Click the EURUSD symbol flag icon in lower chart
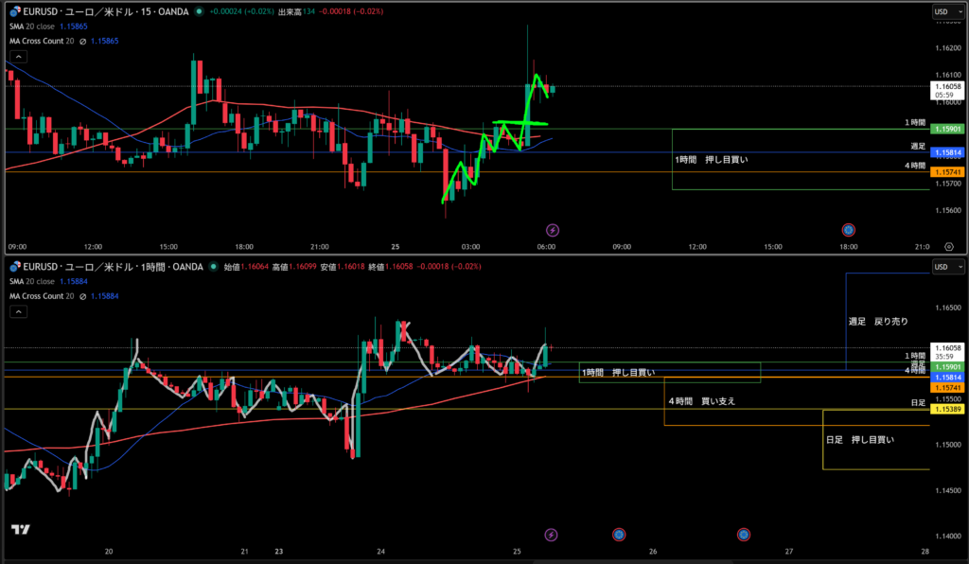This screenshot has height=564, width=969. 15,266
